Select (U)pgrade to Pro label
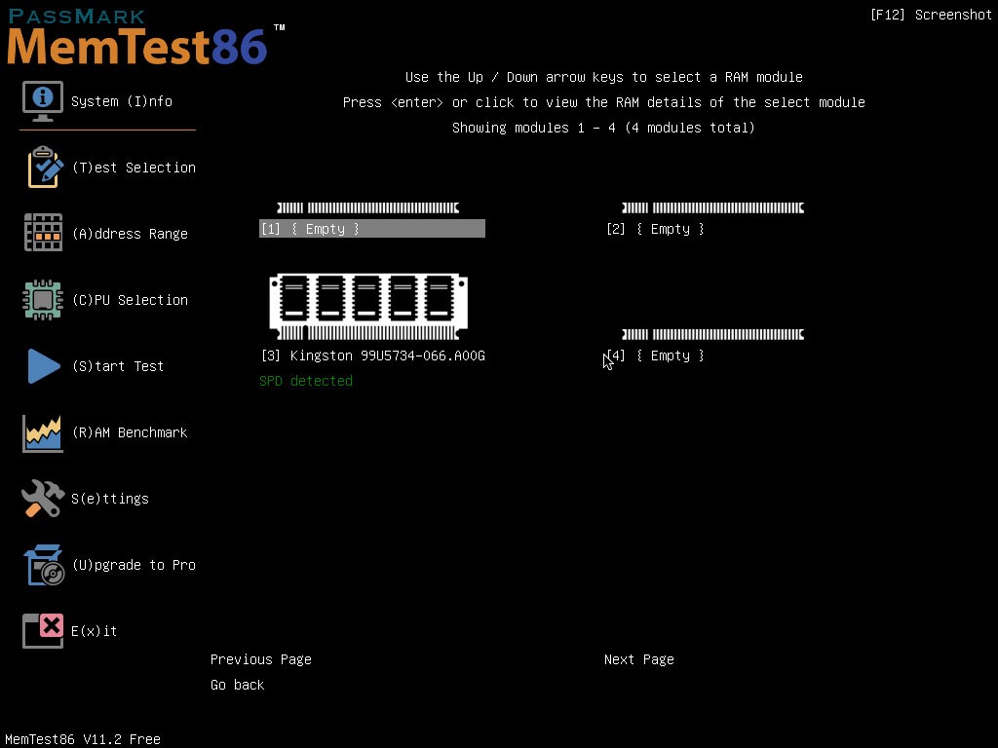Viewport: 998px width, 748px height. [x=134, y=565]
